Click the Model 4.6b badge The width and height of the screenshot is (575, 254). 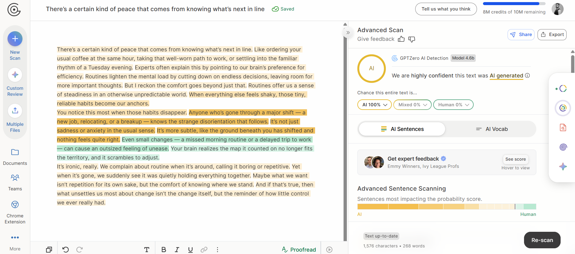(463, 58)
